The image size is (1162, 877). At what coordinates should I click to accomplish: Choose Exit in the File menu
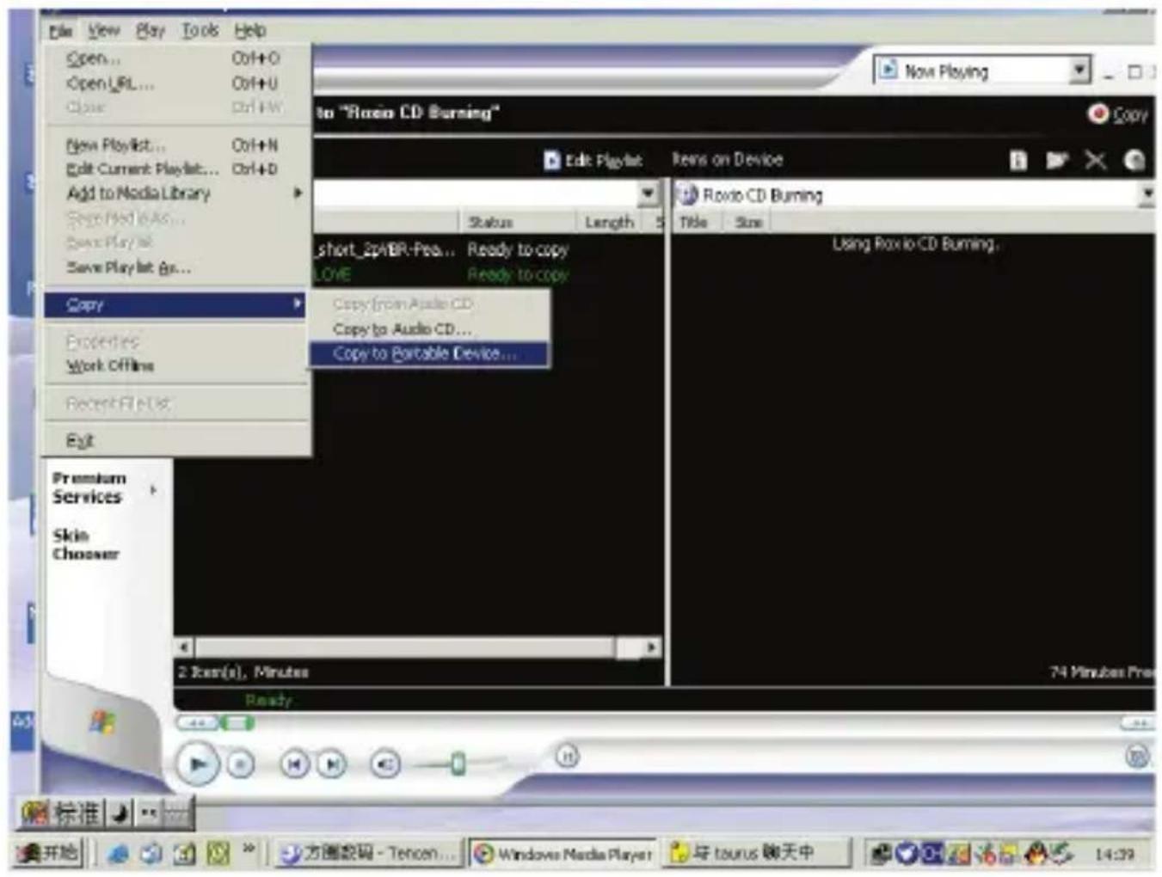(176, 440)
